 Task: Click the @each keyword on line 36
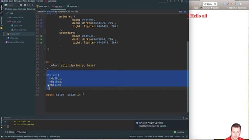pos(50,95)
